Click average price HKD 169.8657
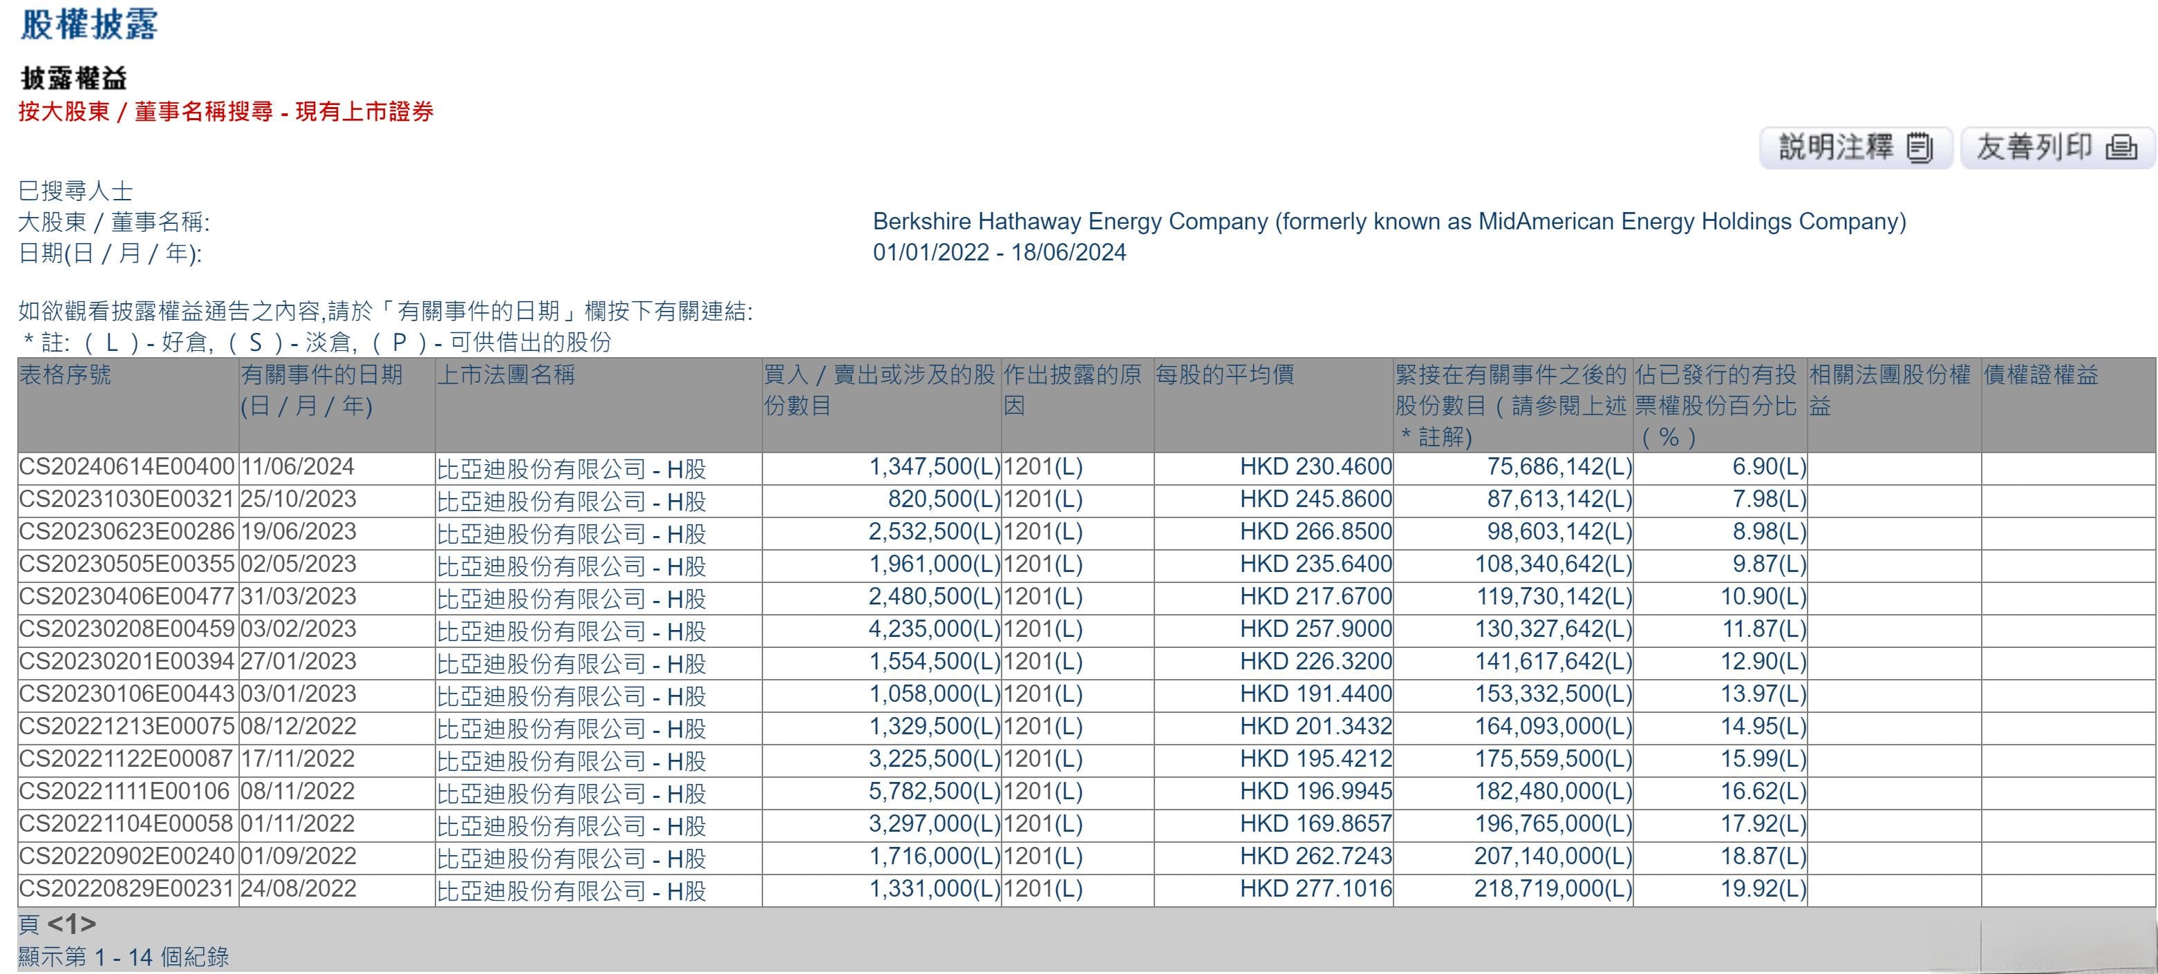 pyautogui.click(x=1316, y=824)
